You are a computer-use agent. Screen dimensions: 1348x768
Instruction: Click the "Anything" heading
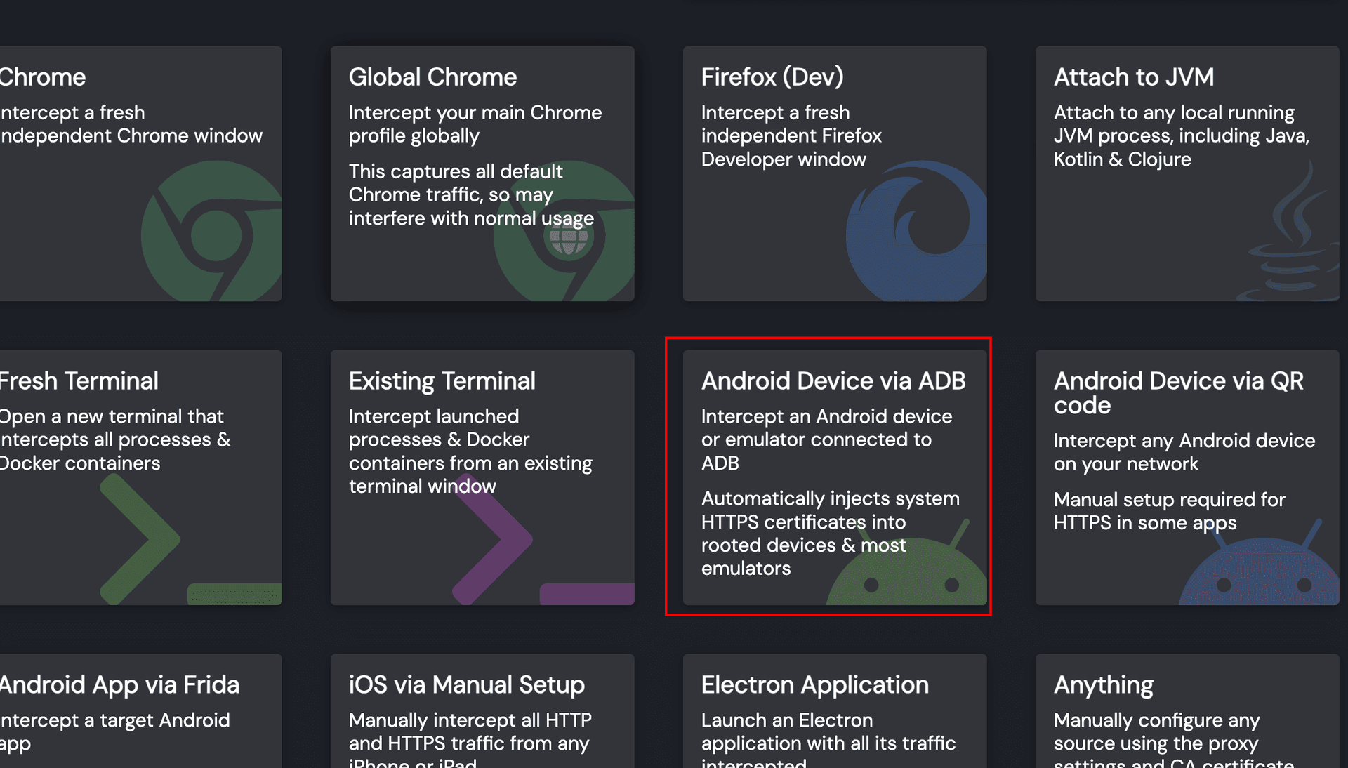coord(1104,685)
